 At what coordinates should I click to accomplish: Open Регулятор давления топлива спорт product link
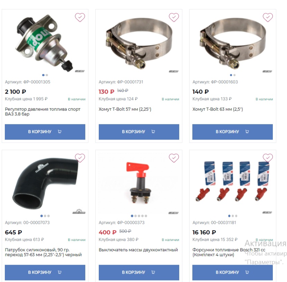coord(42,112)
